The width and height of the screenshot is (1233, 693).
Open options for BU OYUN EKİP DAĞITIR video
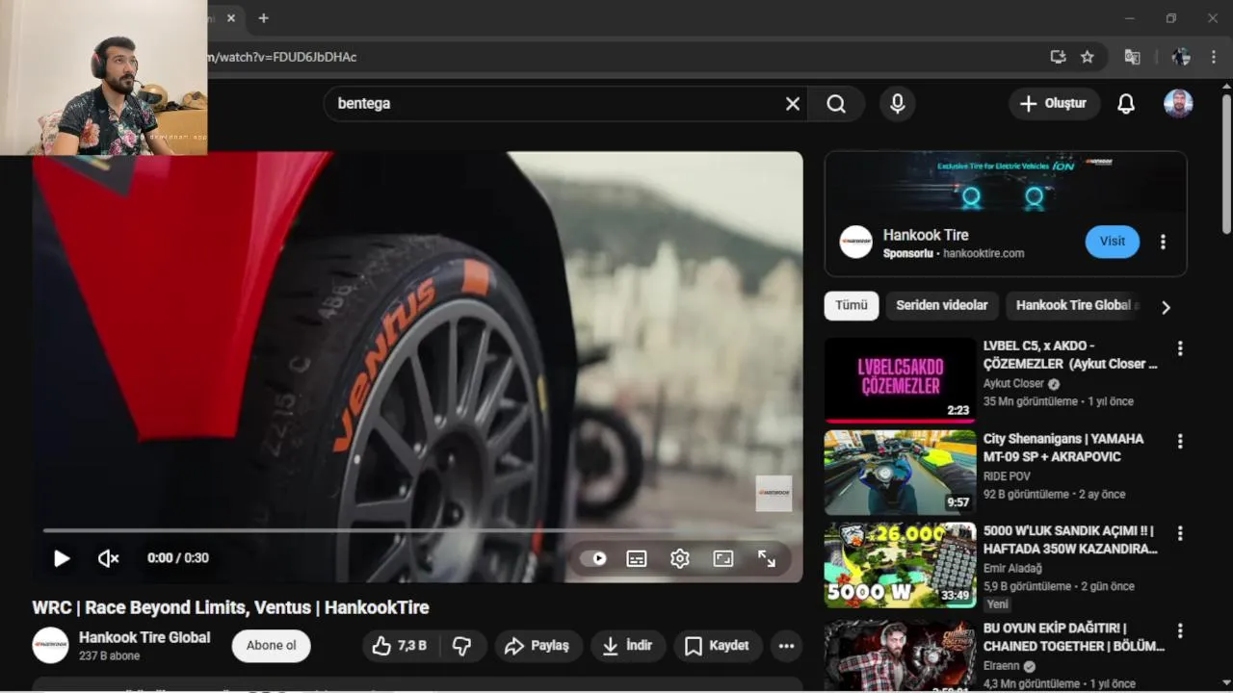pos(1180,631)
